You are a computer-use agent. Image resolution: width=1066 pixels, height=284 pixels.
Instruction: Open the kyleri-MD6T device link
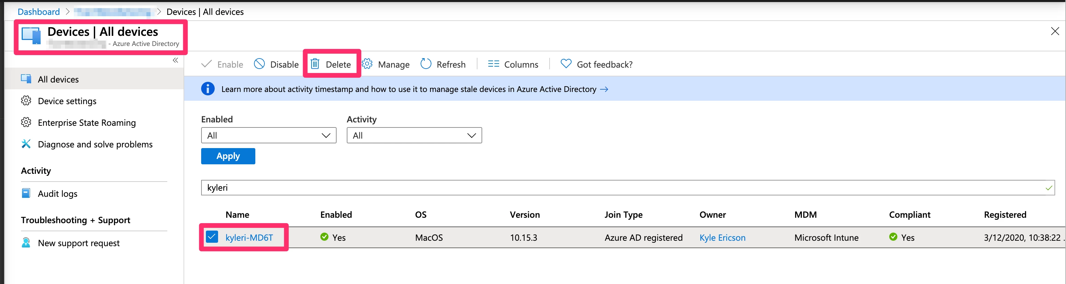click(249, 238)
